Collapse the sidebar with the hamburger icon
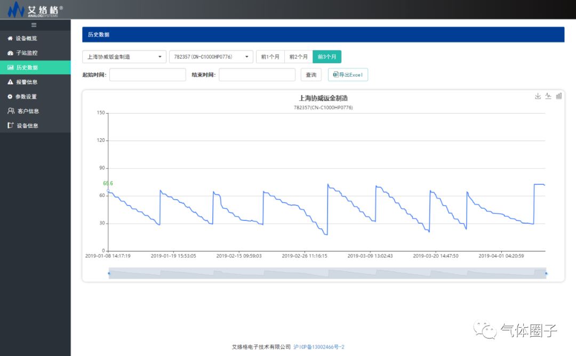 click(x=34, y=25)
